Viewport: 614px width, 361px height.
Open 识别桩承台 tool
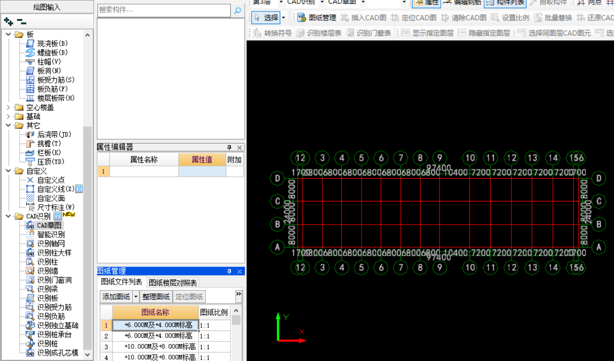[54, 335]
